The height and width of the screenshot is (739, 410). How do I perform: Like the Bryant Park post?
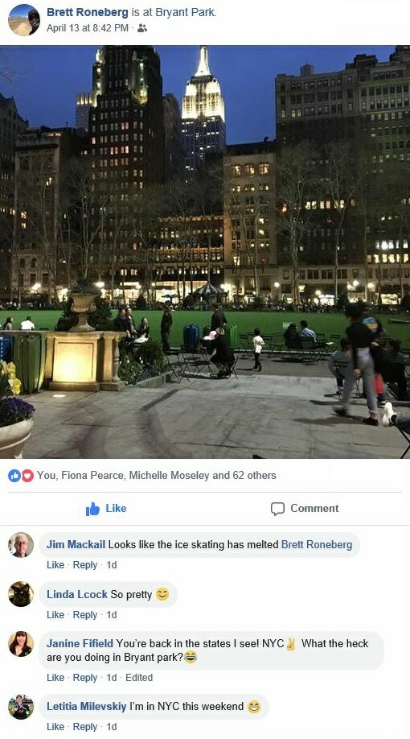106,509
